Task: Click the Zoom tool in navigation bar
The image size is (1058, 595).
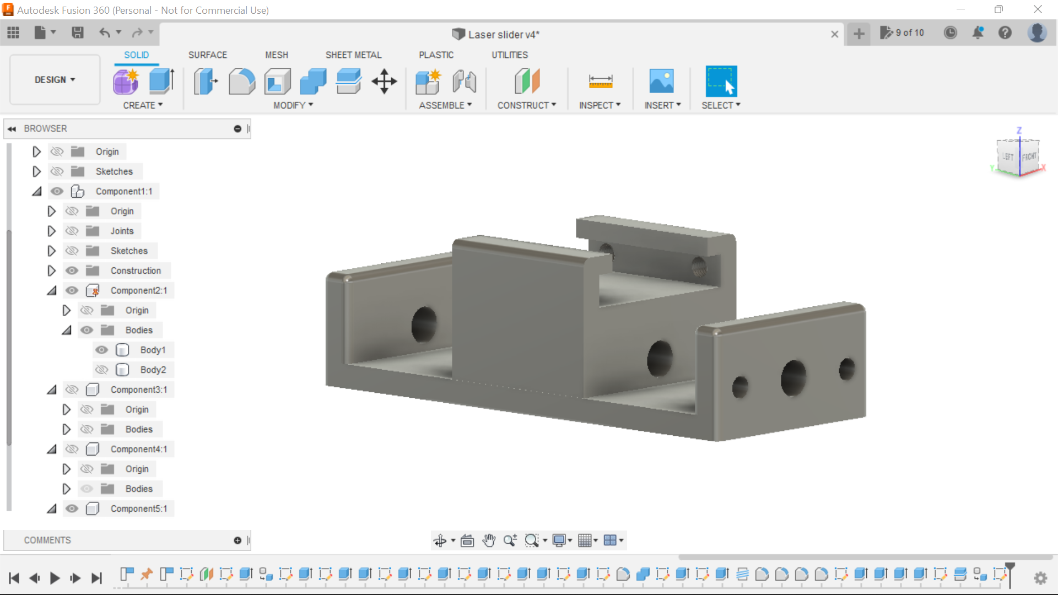Action: [x=510, y=540]
